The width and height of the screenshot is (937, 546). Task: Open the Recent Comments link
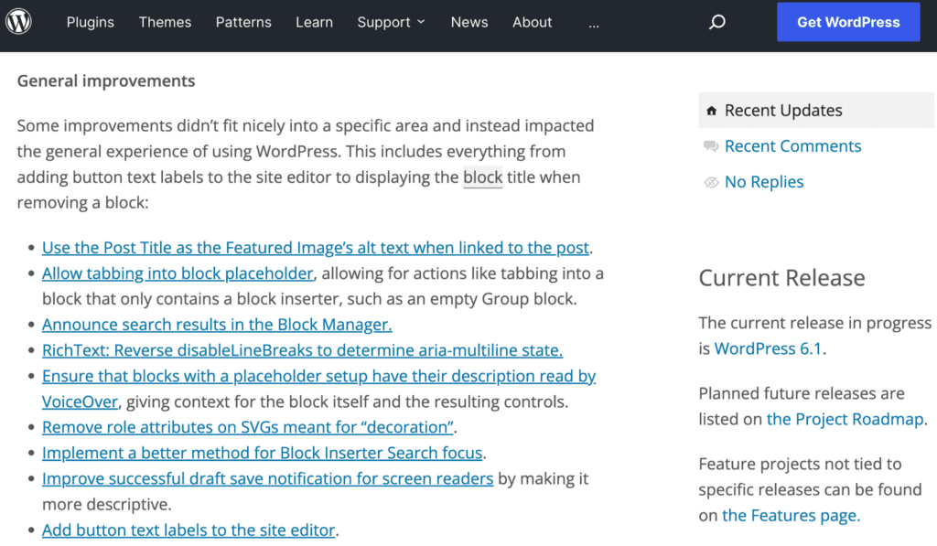click(x=792, y=146)
